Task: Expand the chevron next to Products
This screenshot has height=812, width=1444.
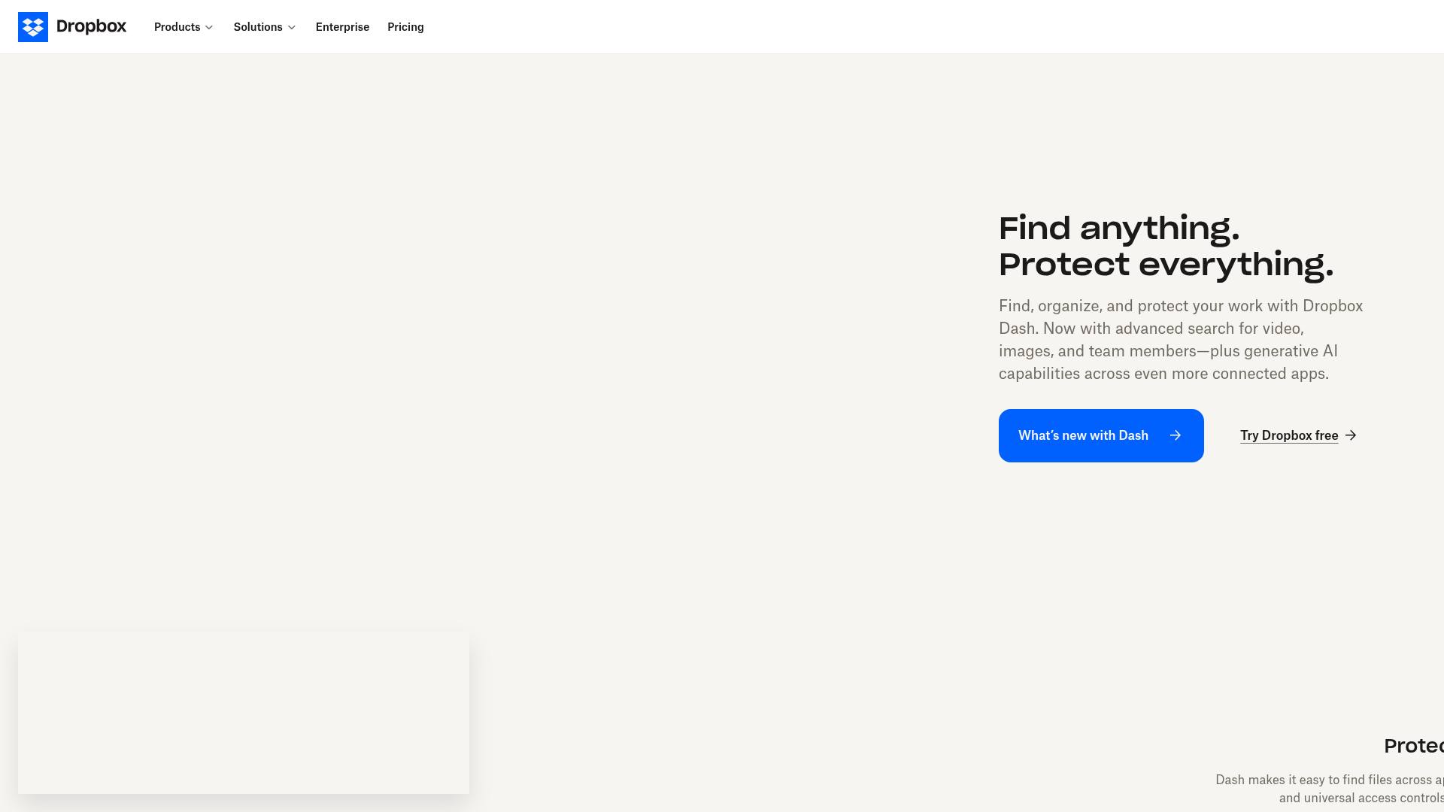Action: pos(209,28)
